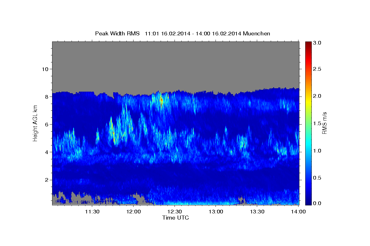This screenshot has width=370, height=246.
Task: Click the 13:00 time tick label
Action: pos(216,212)
